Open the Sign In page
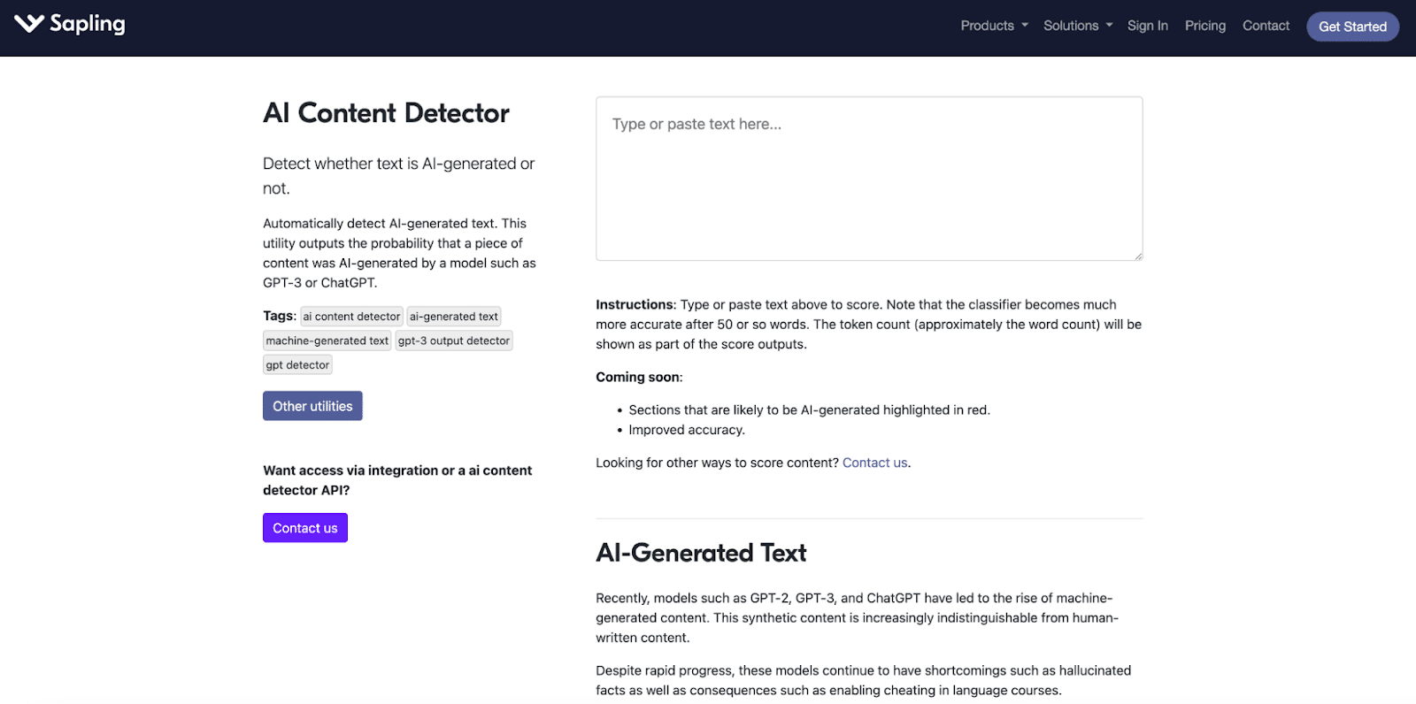 coord(1147,26)
